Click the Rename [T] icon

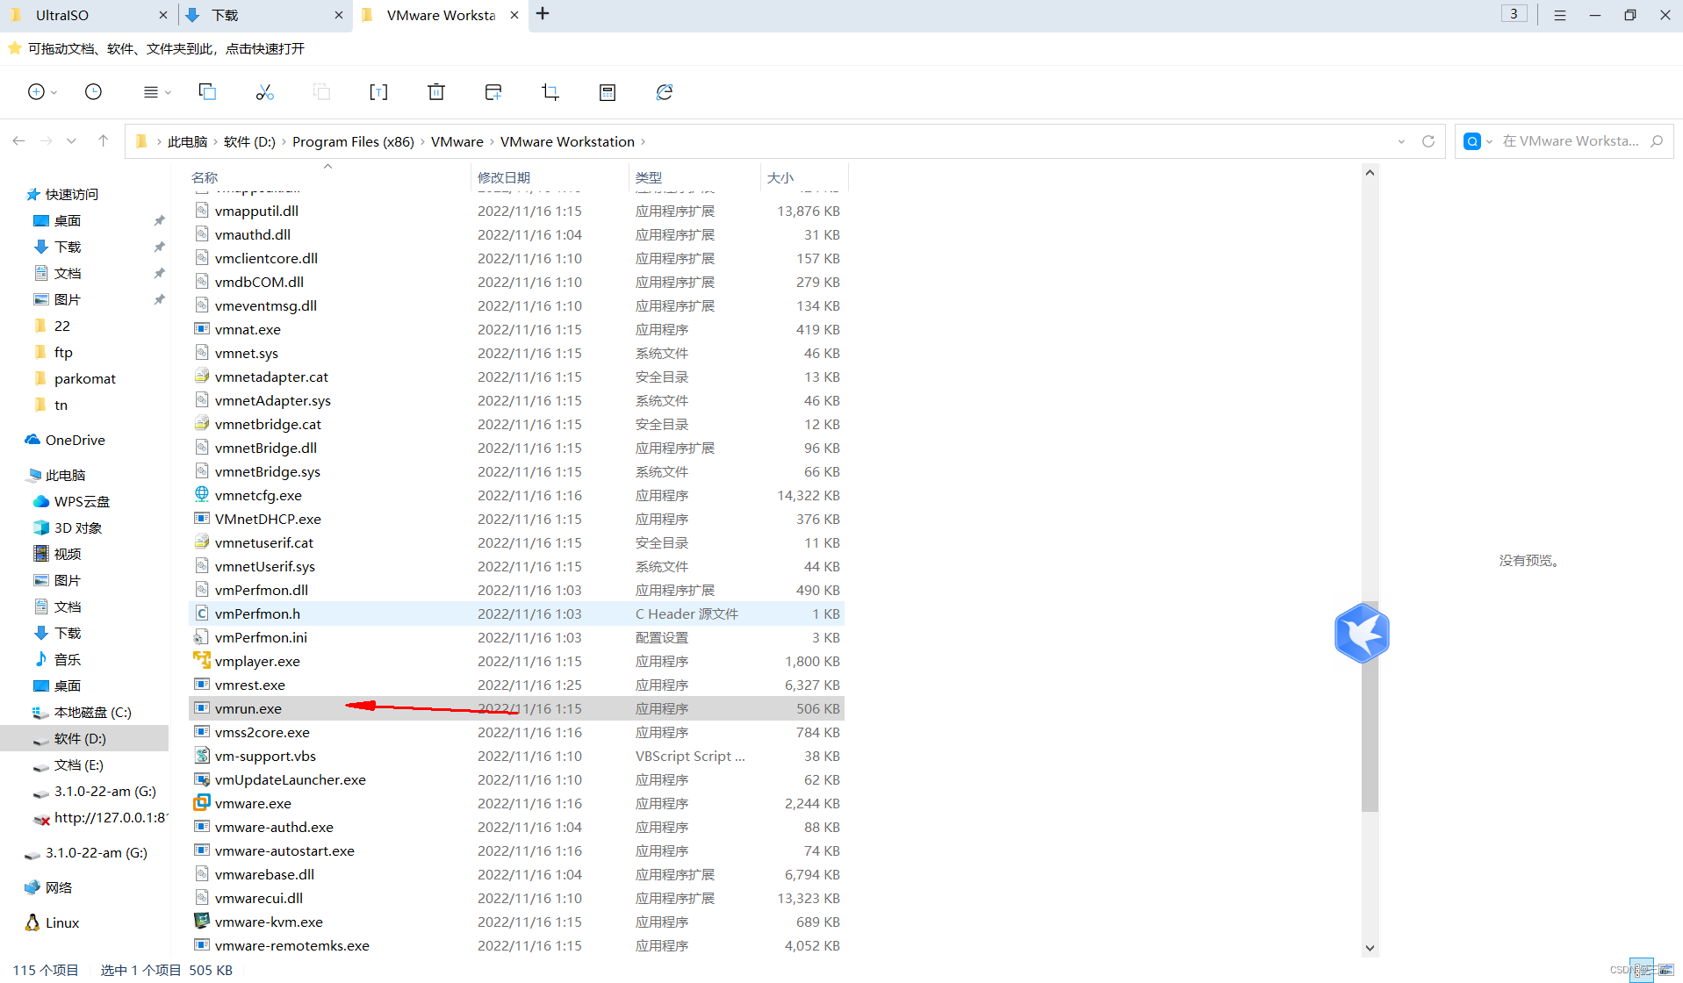(378, 91)
